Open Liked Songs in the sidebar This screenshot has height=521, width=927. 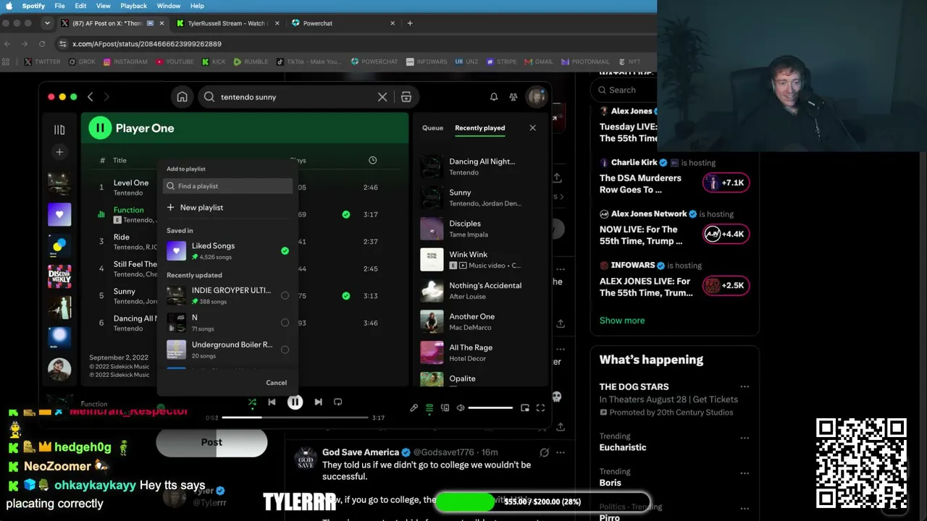pos(59,214)
